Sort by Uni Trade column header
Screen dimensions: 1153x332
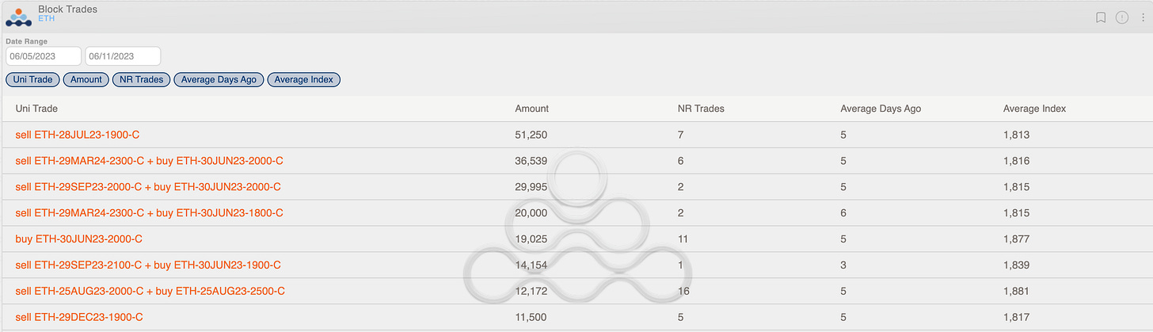coord(36,109)
